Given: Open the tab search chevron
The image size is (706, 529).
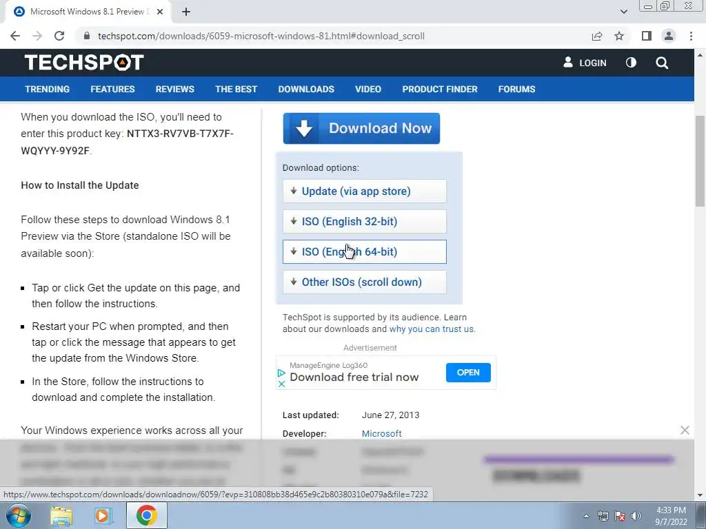Looking at the screenshot, I should point(623,12).
